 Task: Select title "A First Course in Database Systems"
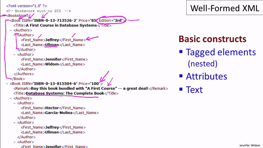61,25
